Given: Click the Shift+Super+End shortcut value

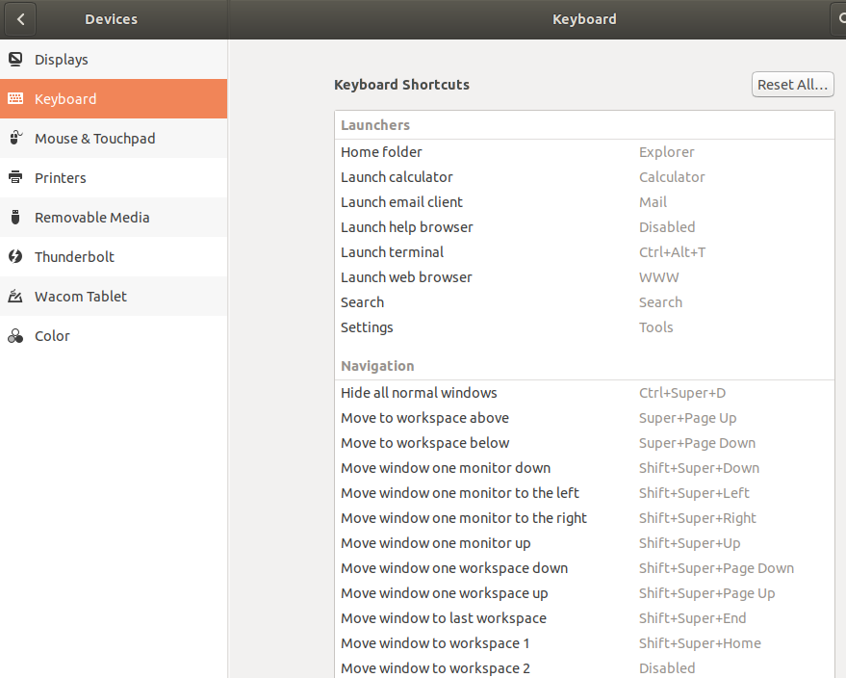Looking at the screenshot, I should (x=693, y=618).
